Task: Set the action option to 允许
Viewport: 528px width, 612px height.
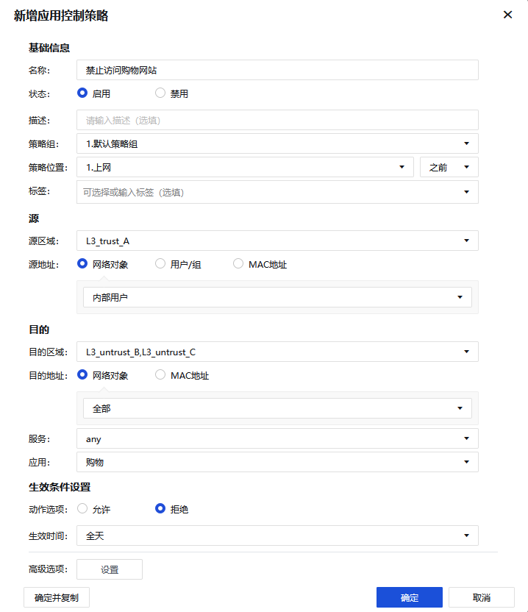Action: click(x=82, y=508)
